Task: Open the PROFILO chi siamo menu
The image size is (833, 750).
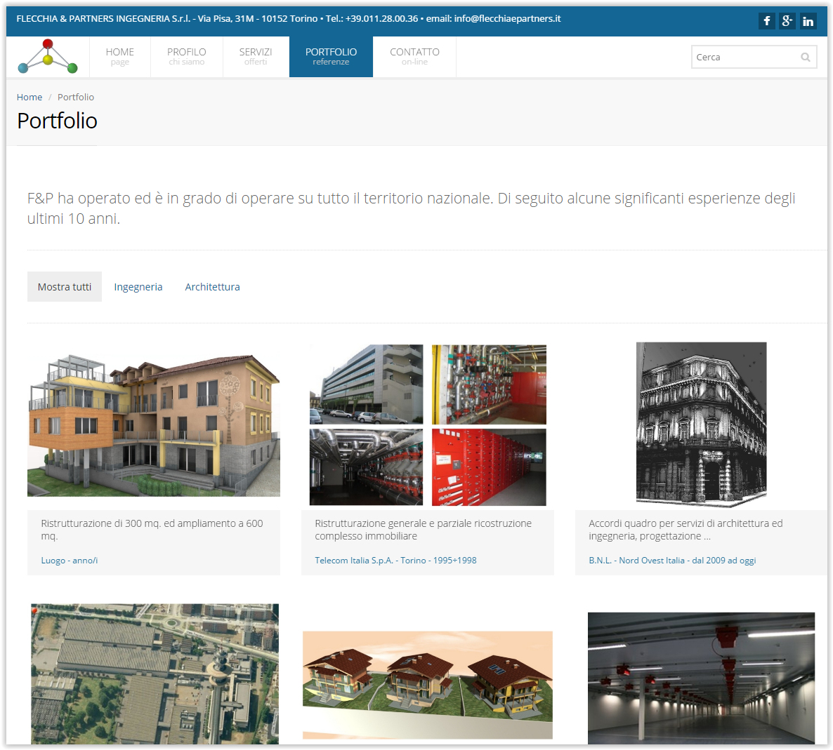Action: pos(186,56)
